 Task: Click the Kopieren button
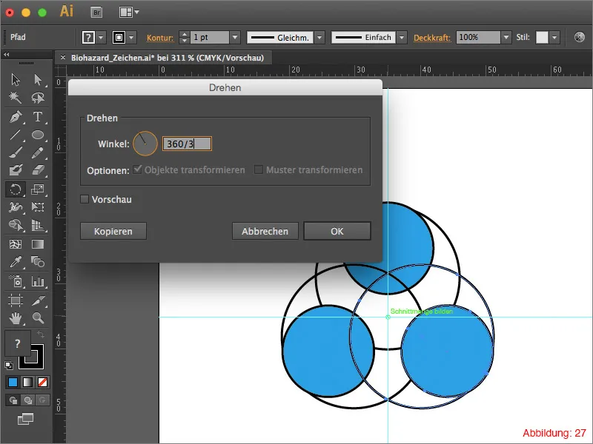[113, 231]
